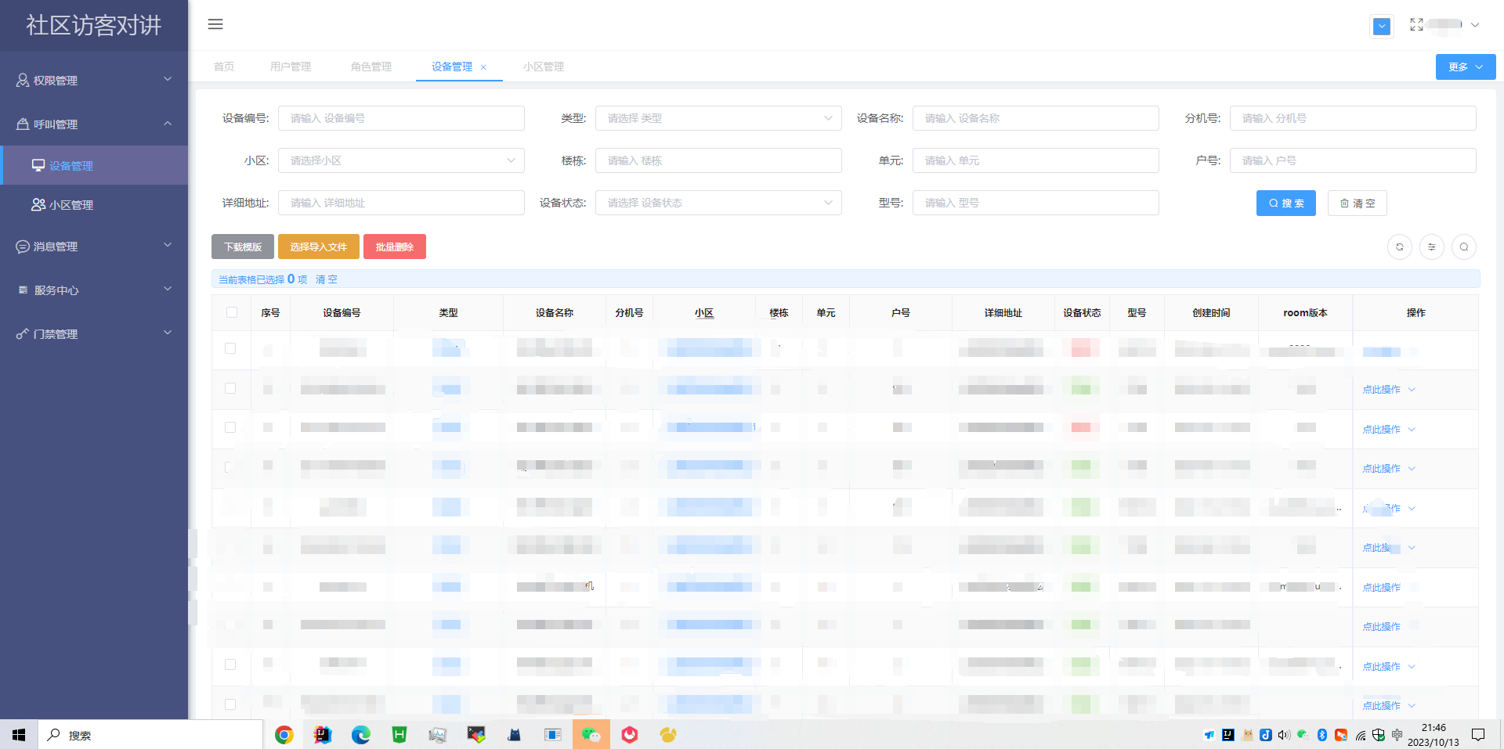The height and width of the screenshot is (749, 1504).
Task: Check the first table row checkbox
Action: pos(230,348)
